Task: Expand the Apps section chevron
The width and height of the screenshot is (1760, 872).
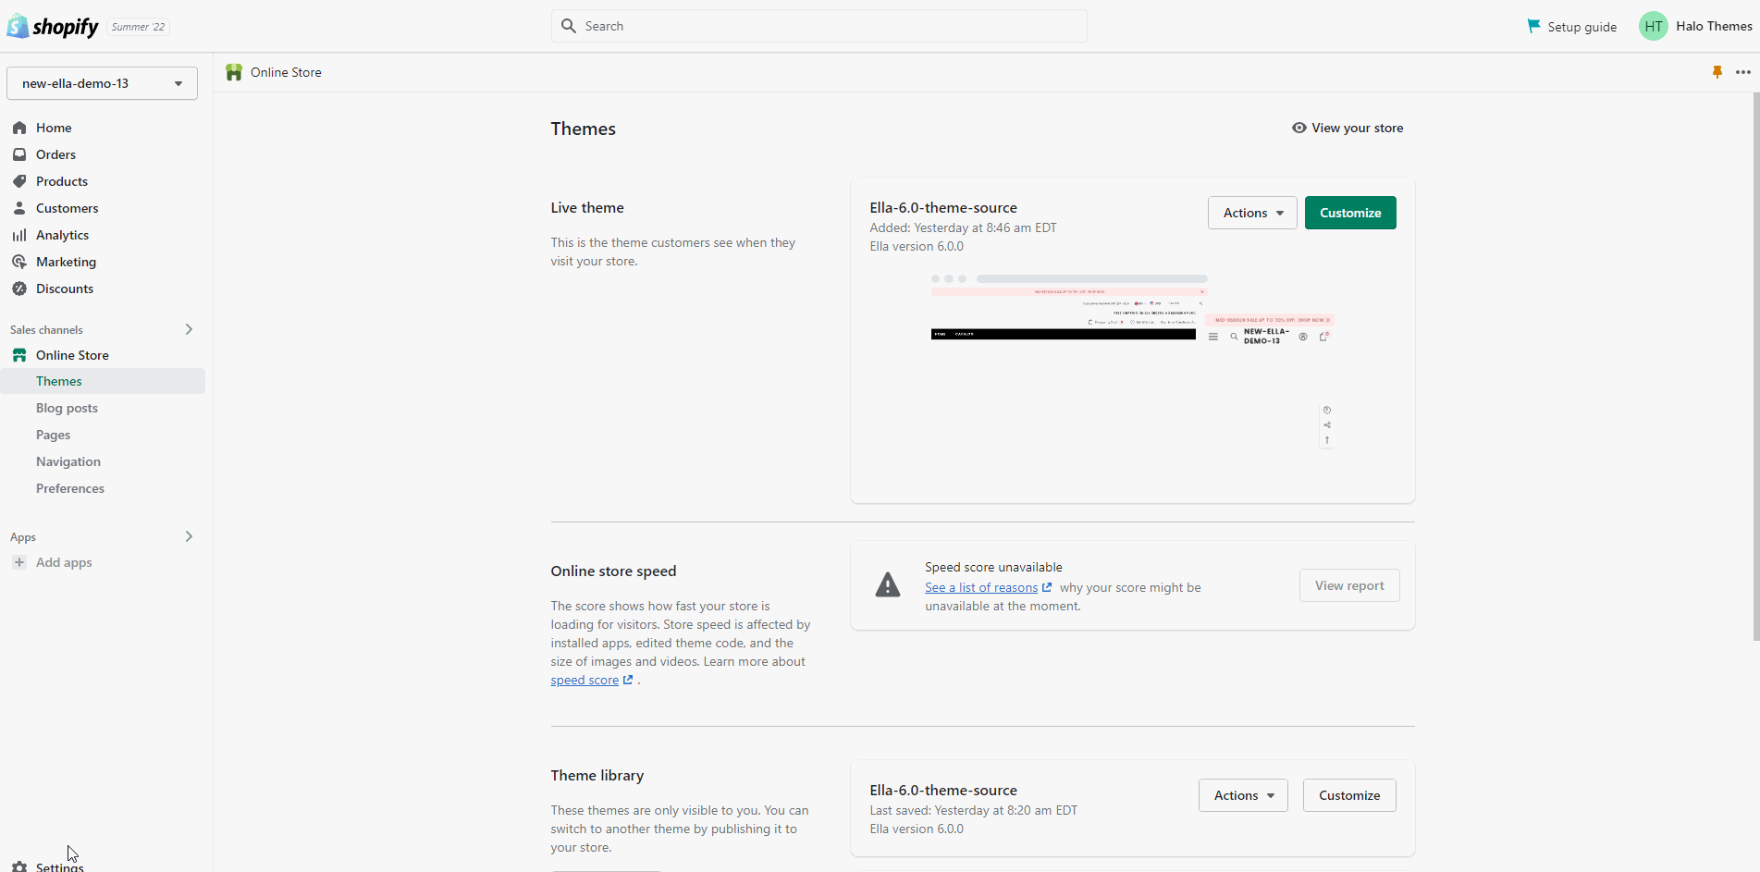Action: (x=189, y=536)
